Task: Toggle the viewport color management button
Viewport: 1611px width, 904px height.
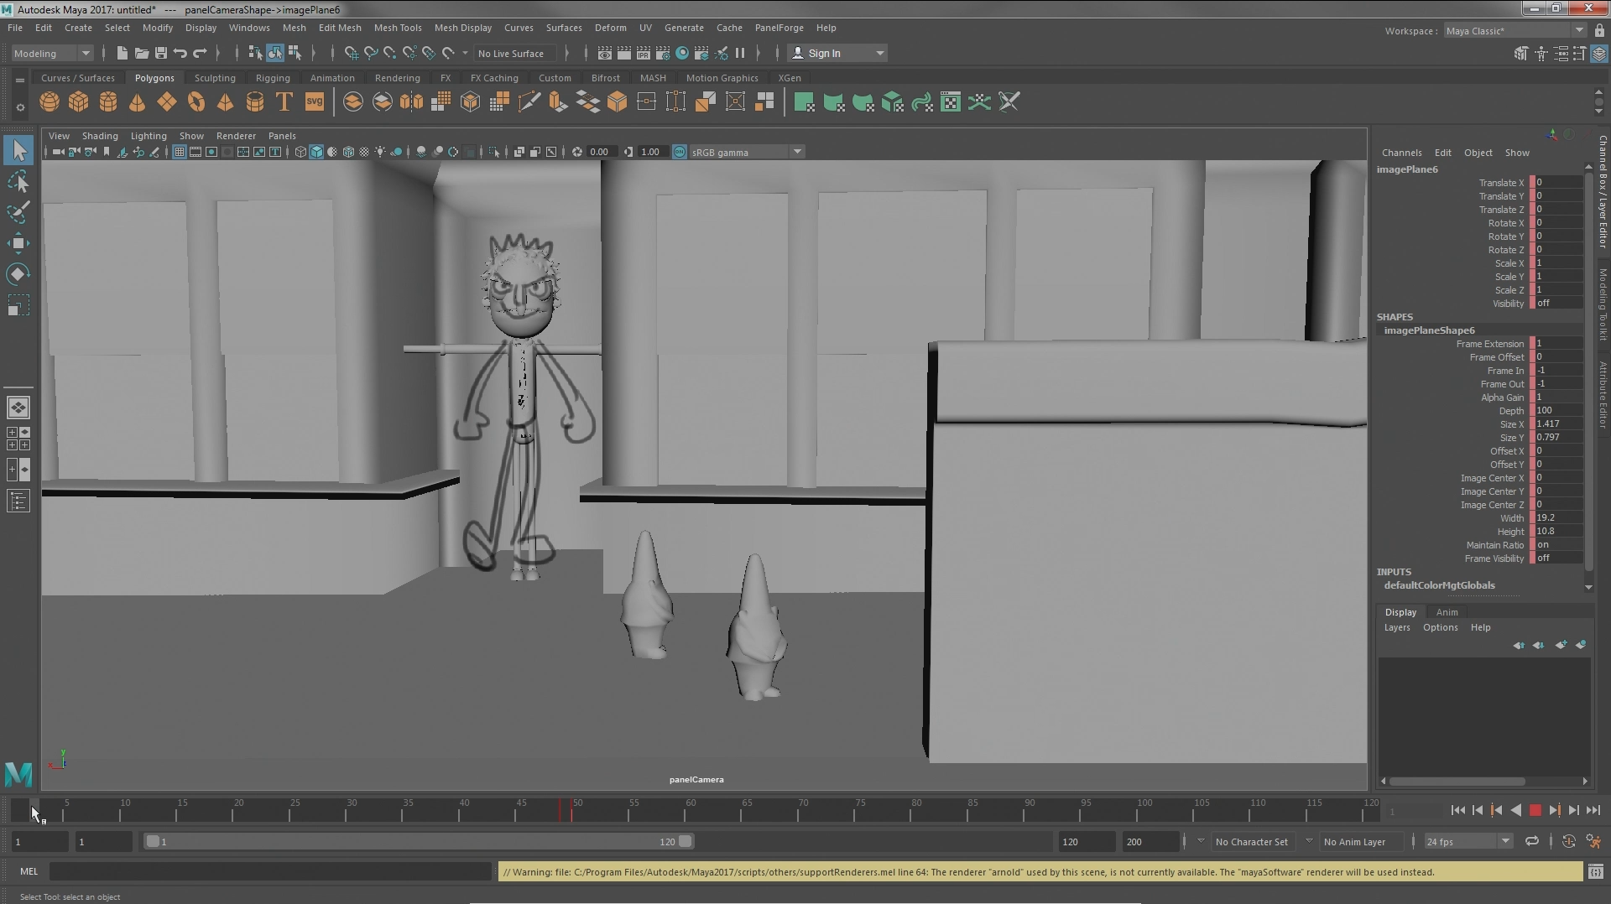Action: click(x=680, y=152)
